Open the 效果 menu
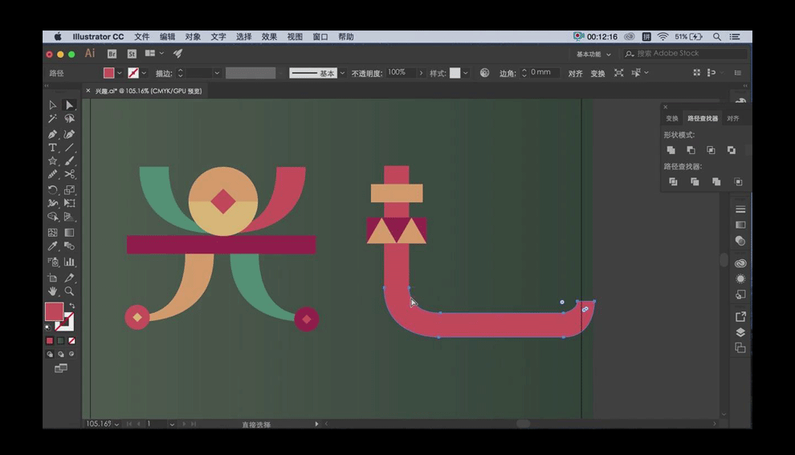The width and height of the screenshot is (795, 455). (x=269, y=37)
